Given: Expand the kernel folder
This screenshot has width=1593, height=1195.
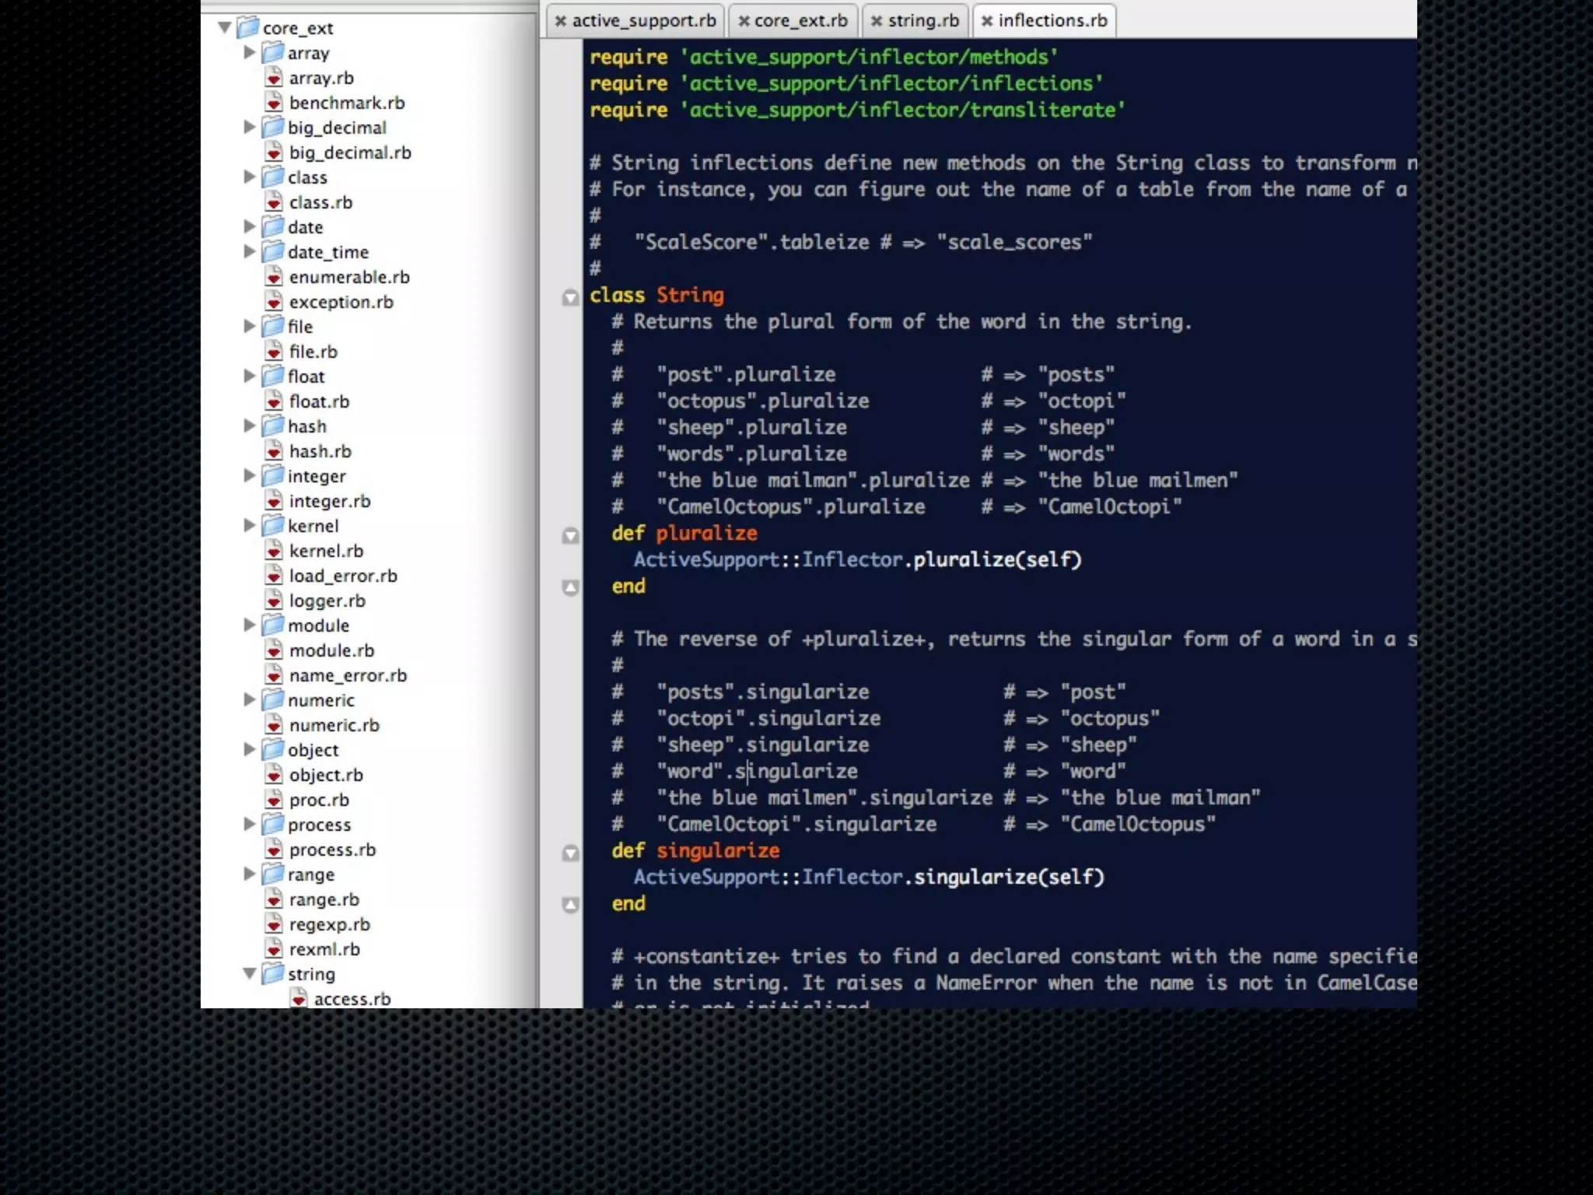Looking at the screenshot, I should coord(249,525).
